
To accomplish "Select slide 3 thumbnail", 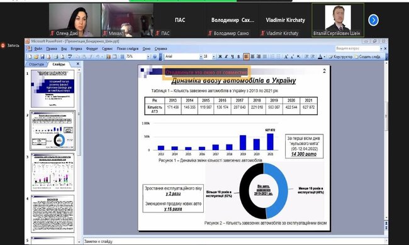I will point(53,172).
